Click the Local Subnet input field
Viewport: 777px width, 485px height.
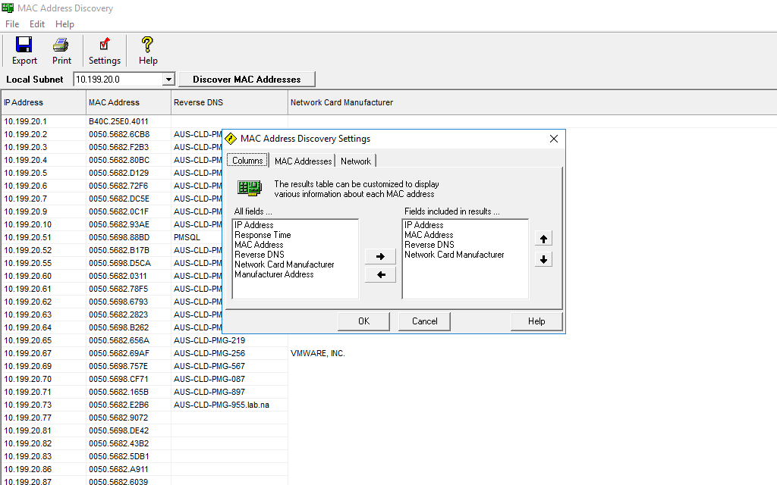[118, 79]
